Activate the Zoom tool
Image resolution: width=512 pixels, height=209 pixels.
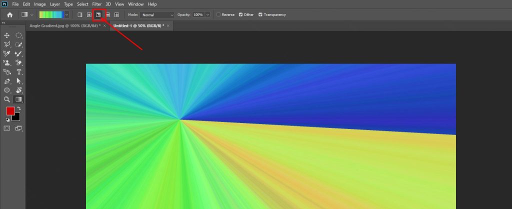[x=7, y=99]
